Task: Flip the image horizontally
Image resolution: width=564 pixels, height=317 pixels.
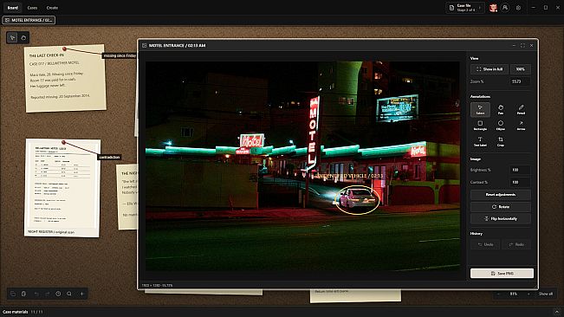Action: coord(501,218)
